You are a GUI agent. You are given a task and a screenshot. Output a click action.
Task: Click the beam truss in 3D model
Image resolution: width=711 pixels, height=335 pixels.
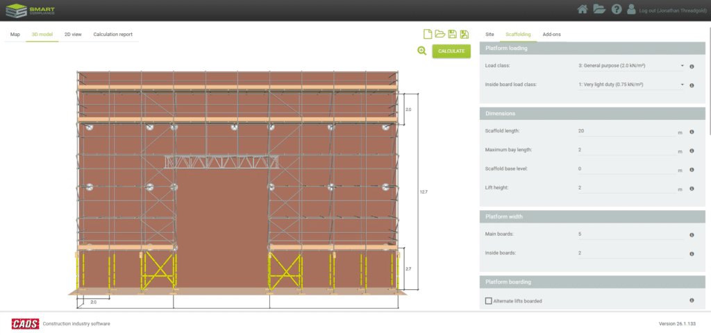222,162
